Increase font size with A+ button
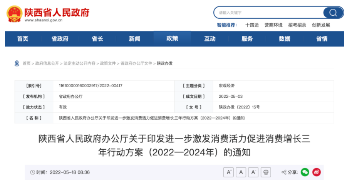 (x=228, y=172)
